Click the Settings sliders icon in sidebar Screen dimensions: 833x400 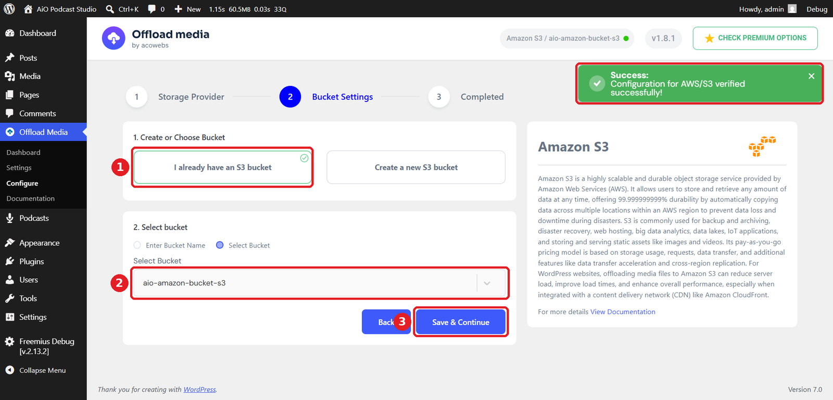click(x=10, y=317)
